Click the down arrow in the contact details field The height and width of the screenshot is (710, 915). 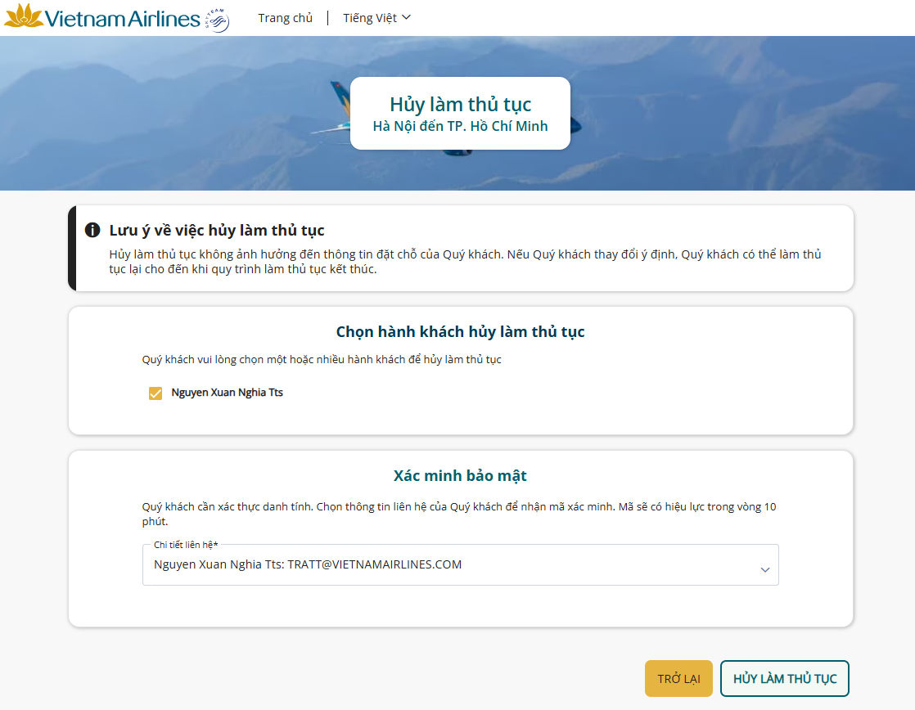pyautogui.click(x=764, y=569)
